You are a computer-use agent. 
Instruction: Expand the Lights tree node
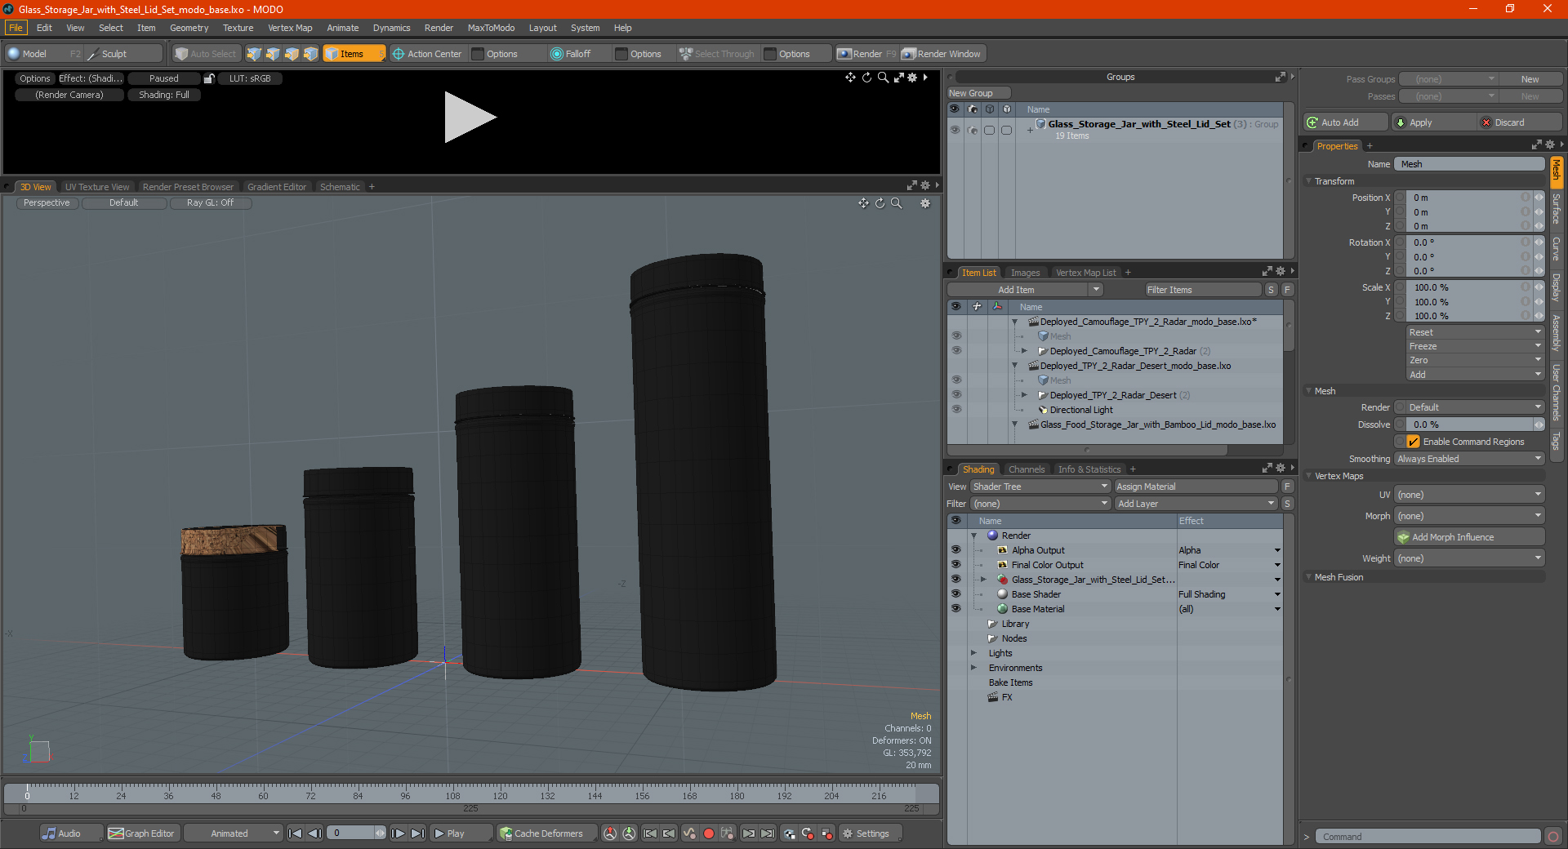(973, 653)
